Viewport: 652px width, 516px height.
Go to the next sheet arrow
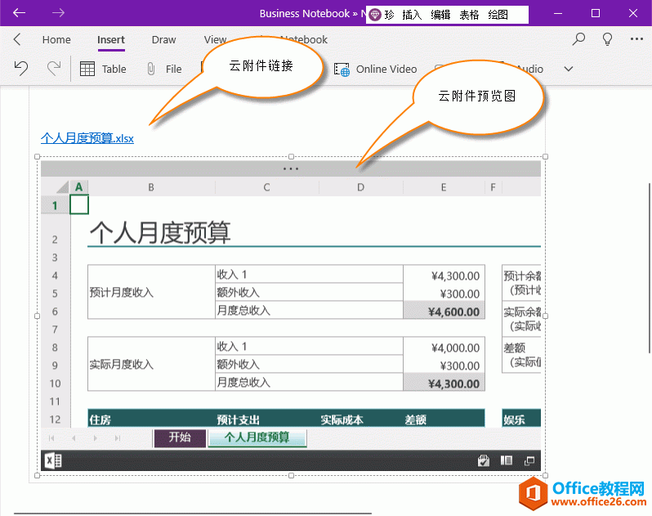click(96, 438)
